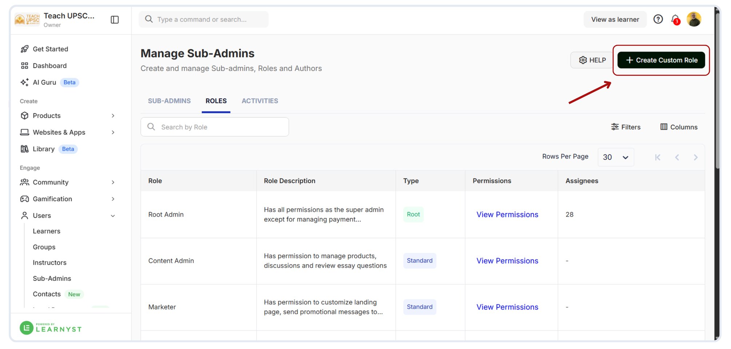Open Instructors under Users
The image size is (731, 349).
pyautogui.click(x=49, y=263)
